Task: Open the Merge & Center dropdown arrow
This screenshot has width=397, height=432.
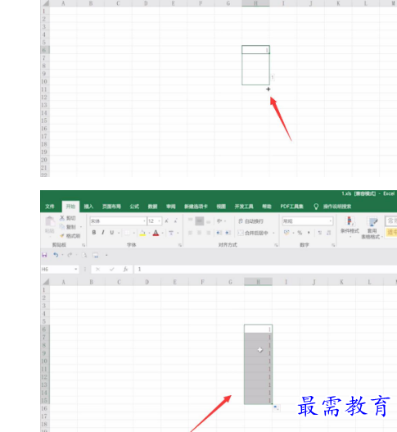Action: pyautogui.click(x=273, y=233)
